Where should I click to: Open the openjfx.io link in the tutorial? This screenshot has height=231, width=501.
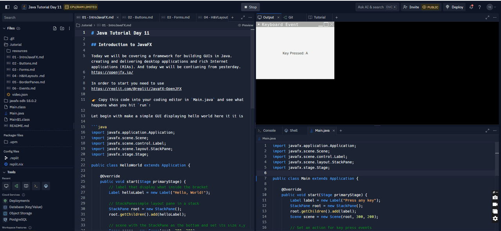tap(112, 73)
